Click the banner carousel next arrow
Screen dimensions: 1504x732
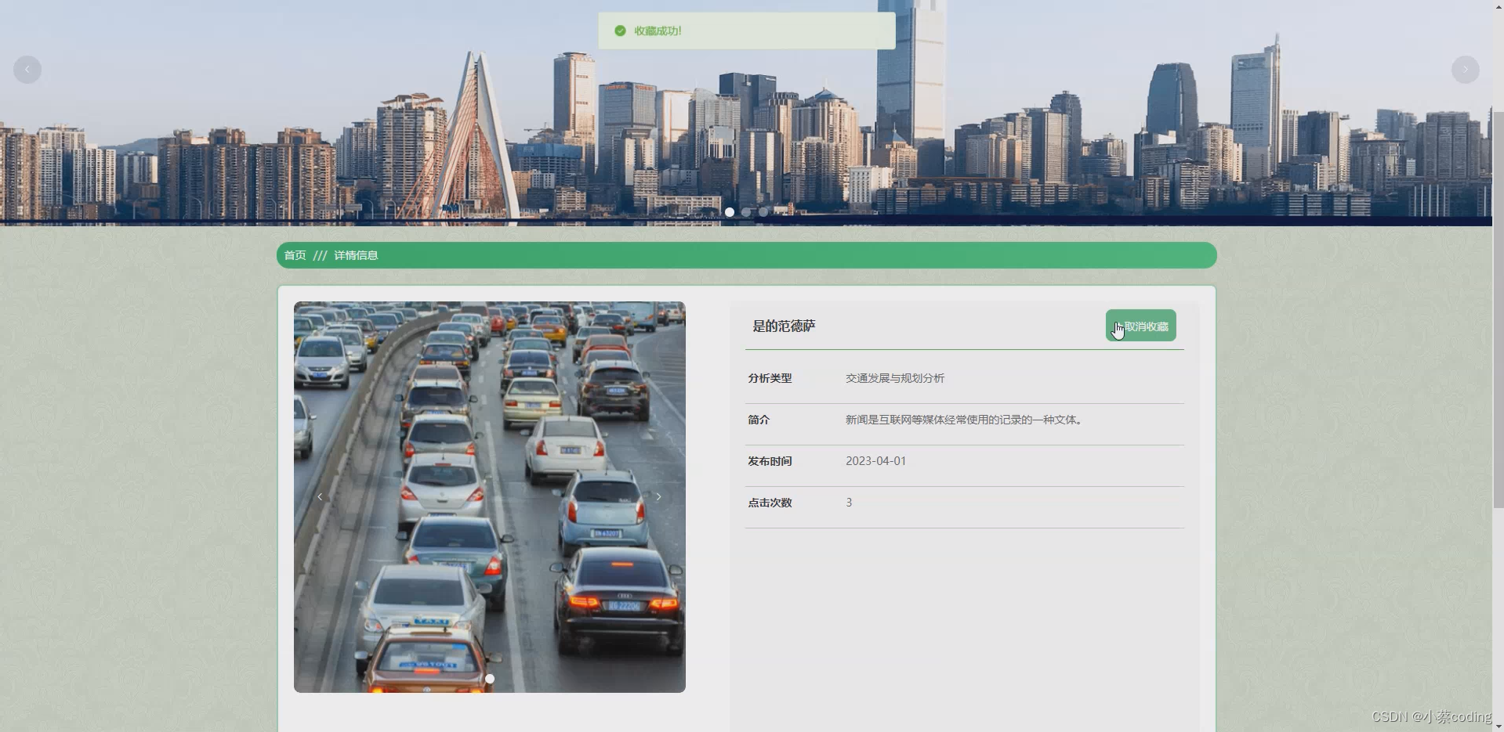click(1465, 70)
